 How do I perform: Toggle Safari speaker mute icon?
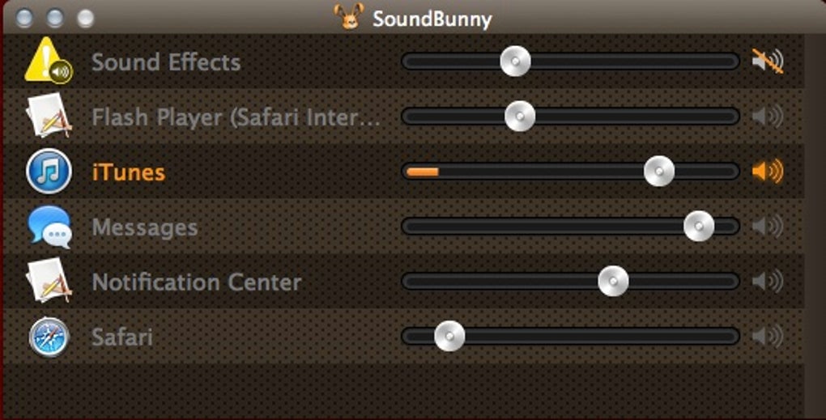pyautogui.click(x=768, y=337)
